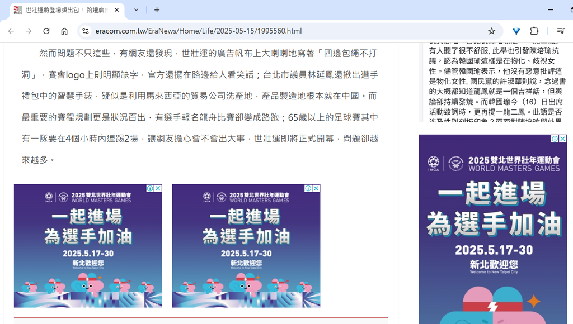Minimize the browser window
This screenshot has height=324, width=573.
tap(551, 10)
